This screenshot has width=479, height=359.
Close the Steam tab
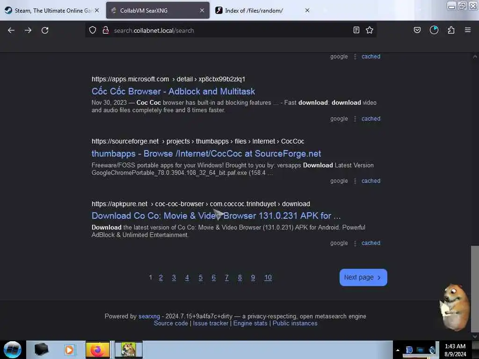coord(97,10)
